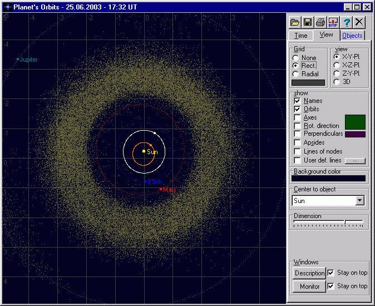Image resolution: width=375 pixels, height=306 pixels.
Task: Minimize the Planet's Orbits window
Action: pyautogui.click(x=348, y=7)
